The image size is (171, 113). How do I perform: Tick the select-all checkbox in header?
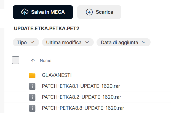[x=15, y=60]
